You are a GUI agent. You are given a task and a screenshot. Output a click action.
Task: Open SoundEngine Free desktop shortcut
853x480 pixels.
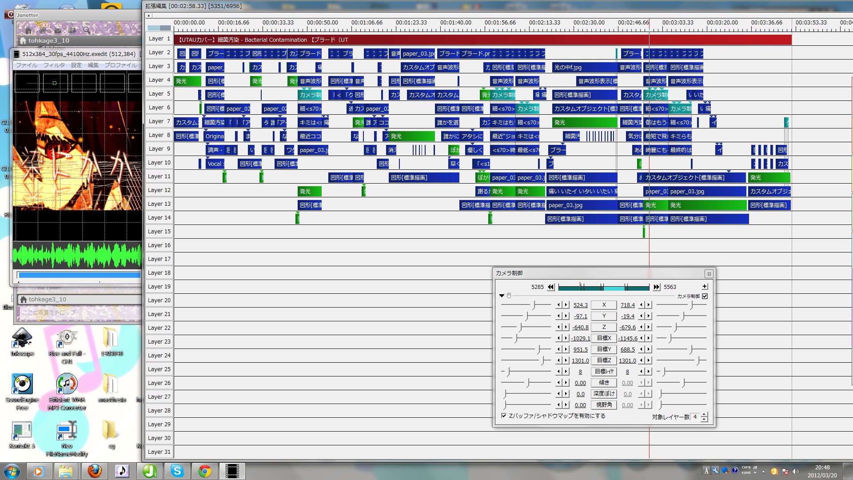(22, 392)
